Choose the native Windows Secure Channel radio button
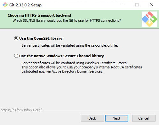This screenshot has height=125, width=159. (x=16, y=56)
